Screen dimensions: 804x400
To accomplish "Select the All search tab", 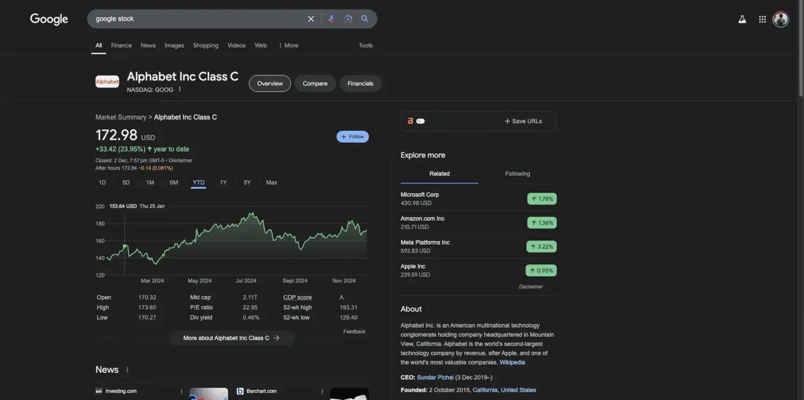I will tap(99, 46).
